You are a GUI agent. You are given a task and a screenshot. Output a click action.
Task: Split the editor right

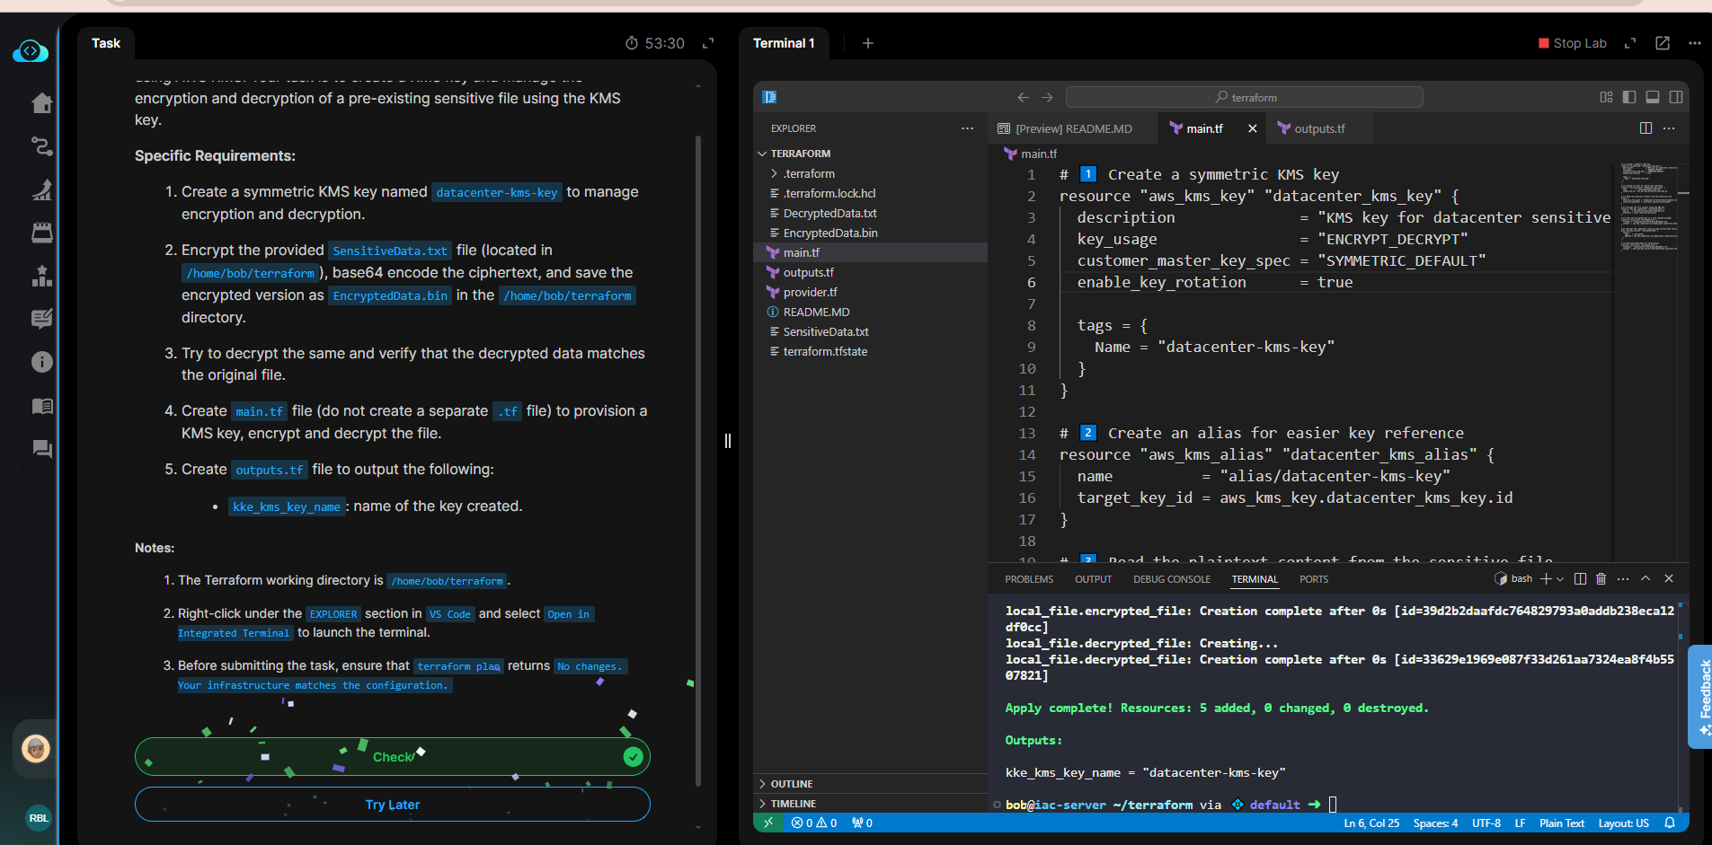1645,128
